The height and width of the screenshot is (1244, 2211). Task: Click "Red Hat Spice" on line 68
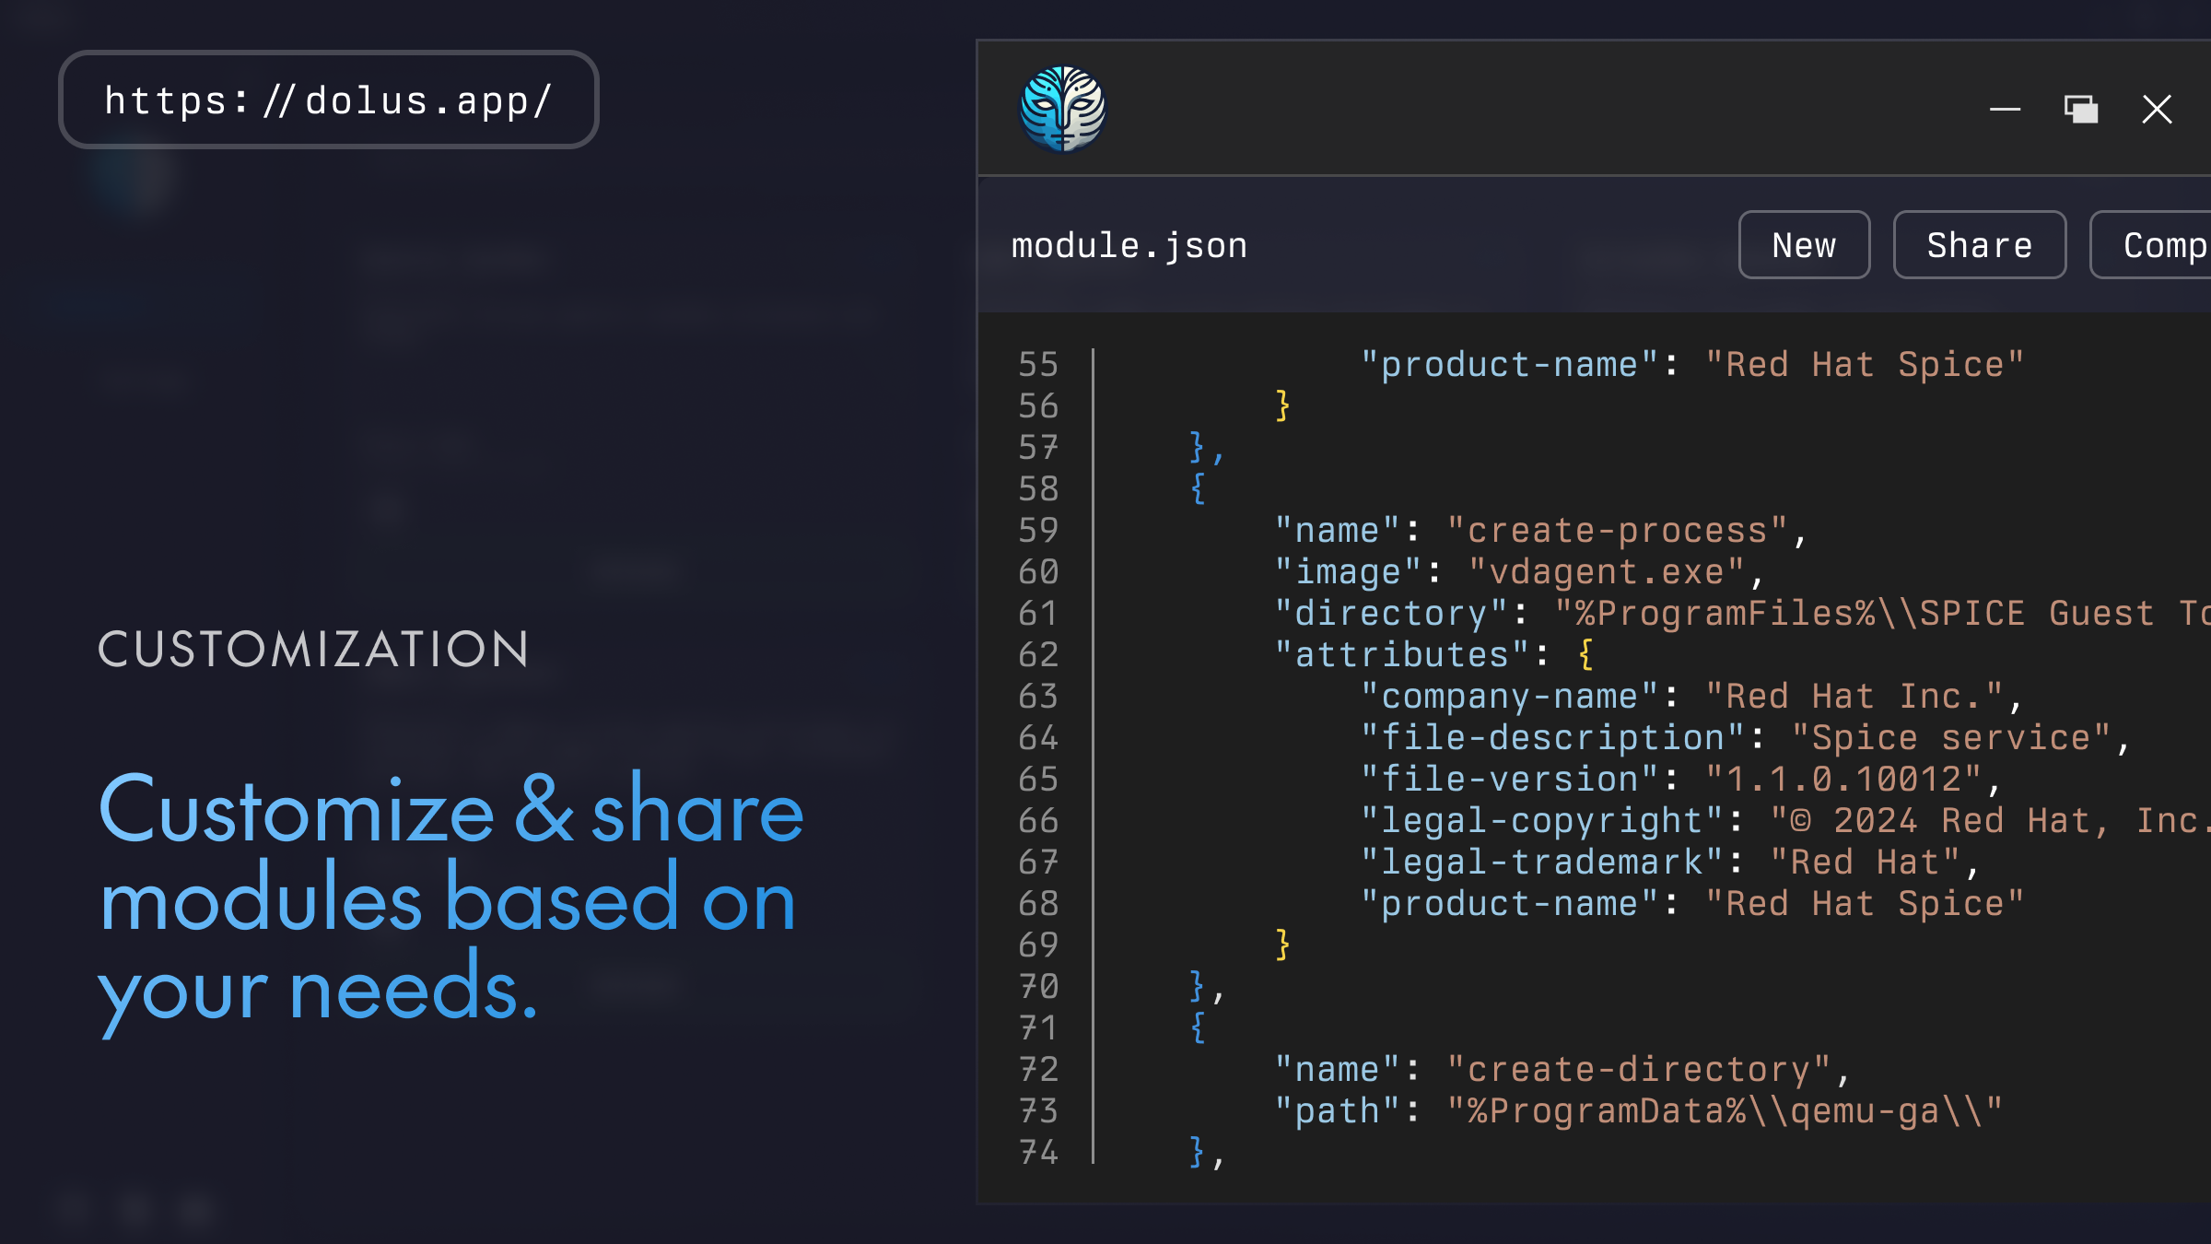coord(1865,903)
